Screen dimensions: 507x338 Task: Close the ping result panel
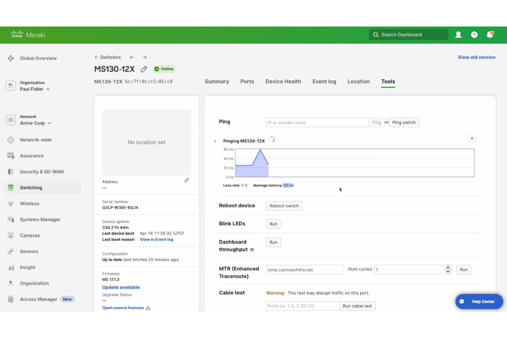pos(472,138)
